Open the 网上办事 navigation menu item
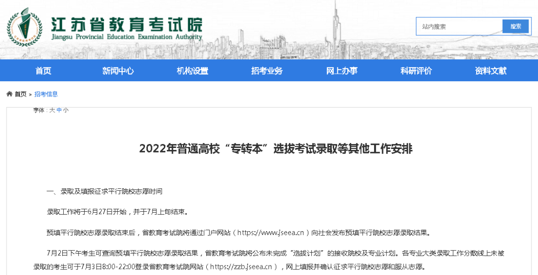 (342, 71)
